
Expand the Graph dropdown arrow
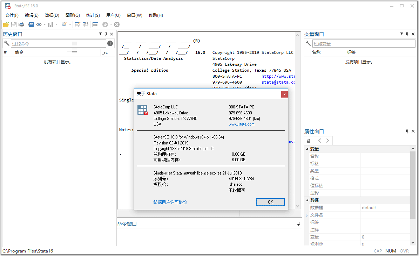point(56,24)
